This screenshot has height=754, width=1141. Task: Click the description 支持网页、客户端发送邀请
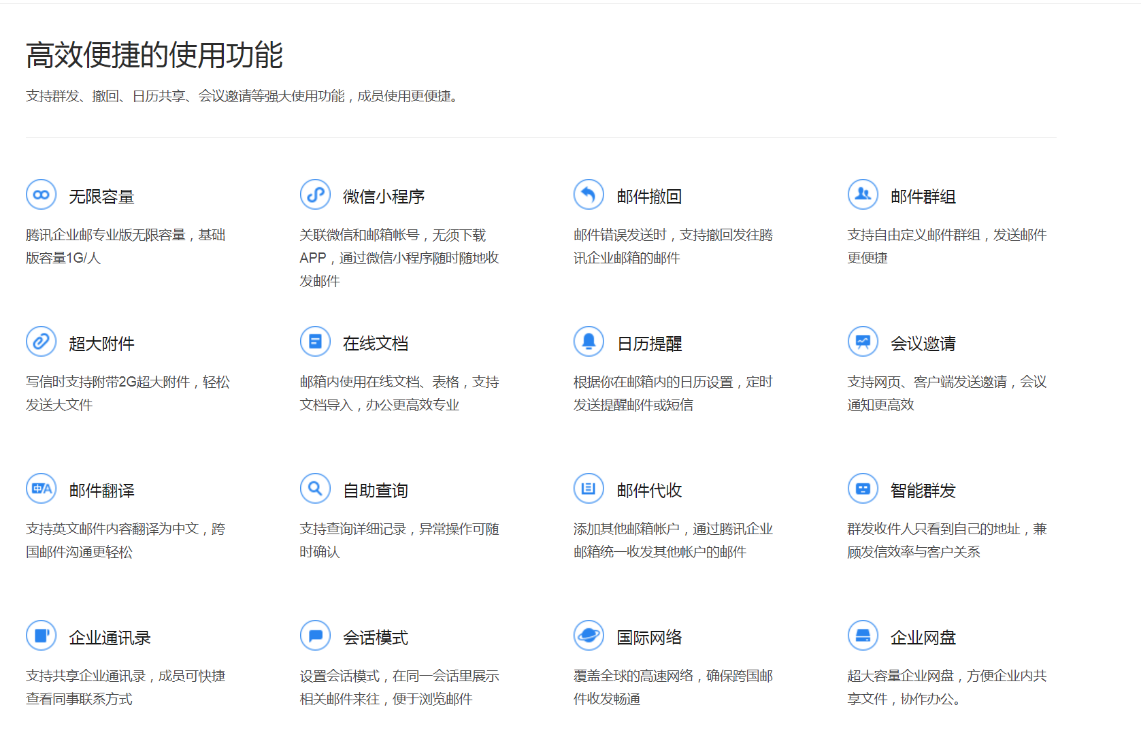coord(947,393)
